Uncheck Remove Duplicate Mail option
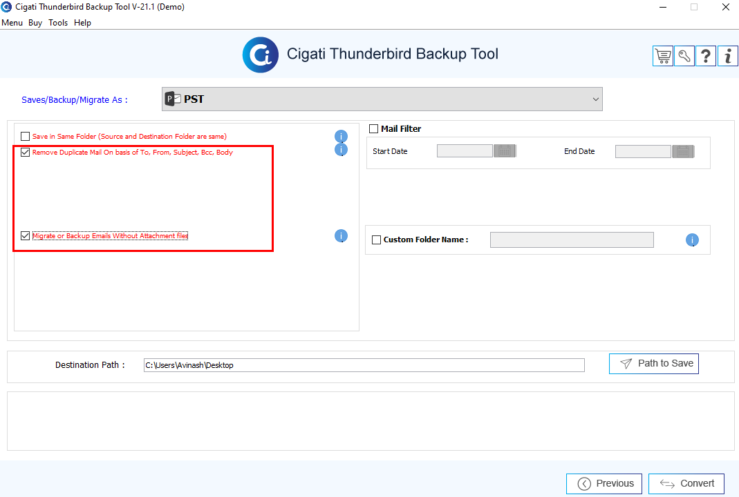Screen dimensions: 739x497 point(26,153)
